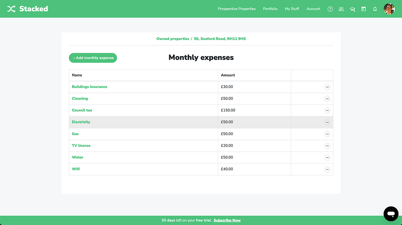
Task: Open the Buildings insurance expense
Action: pos(90,87)
